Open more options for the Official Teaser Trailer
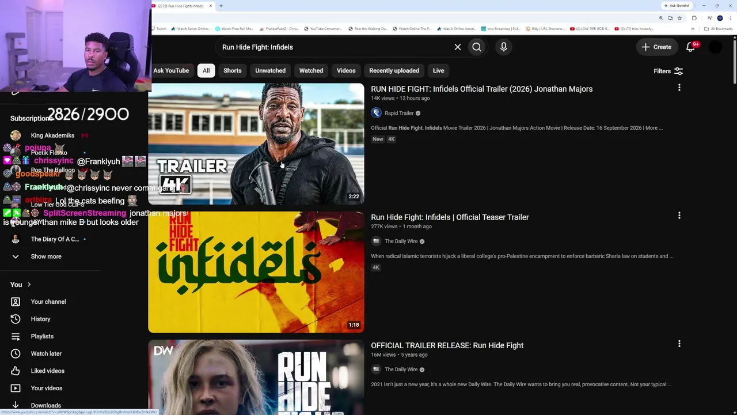Viewport: 737px width, 415px height. 679,216
